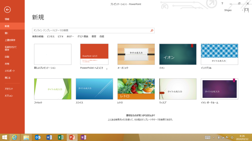
Task: Pin the PowerPoint へようこそ template
Action: tap(107, 69)
